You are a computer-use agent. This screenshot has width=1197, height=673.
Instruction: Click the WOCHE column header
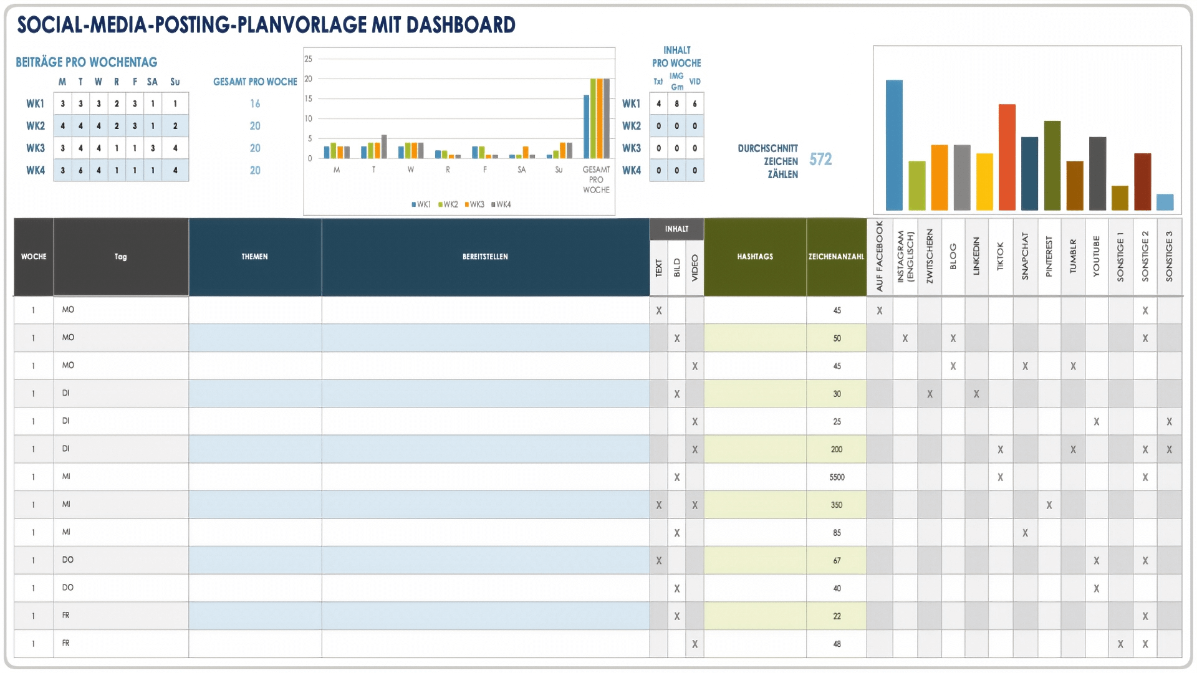[34, 257]
